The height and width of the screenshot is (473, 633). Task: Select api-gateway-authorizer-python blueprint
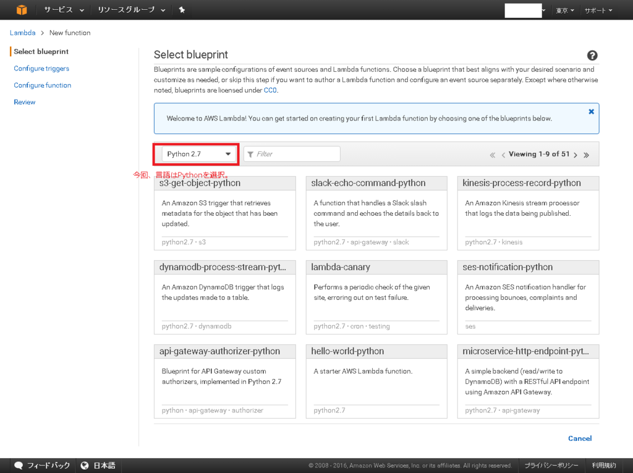(x=224, y=381)
